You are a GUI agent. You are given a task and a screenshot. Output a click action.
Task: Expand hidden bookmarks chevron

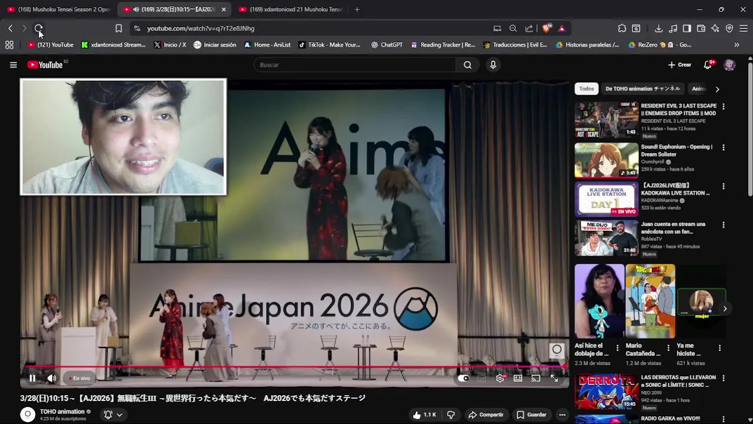[x=737, y=45]
